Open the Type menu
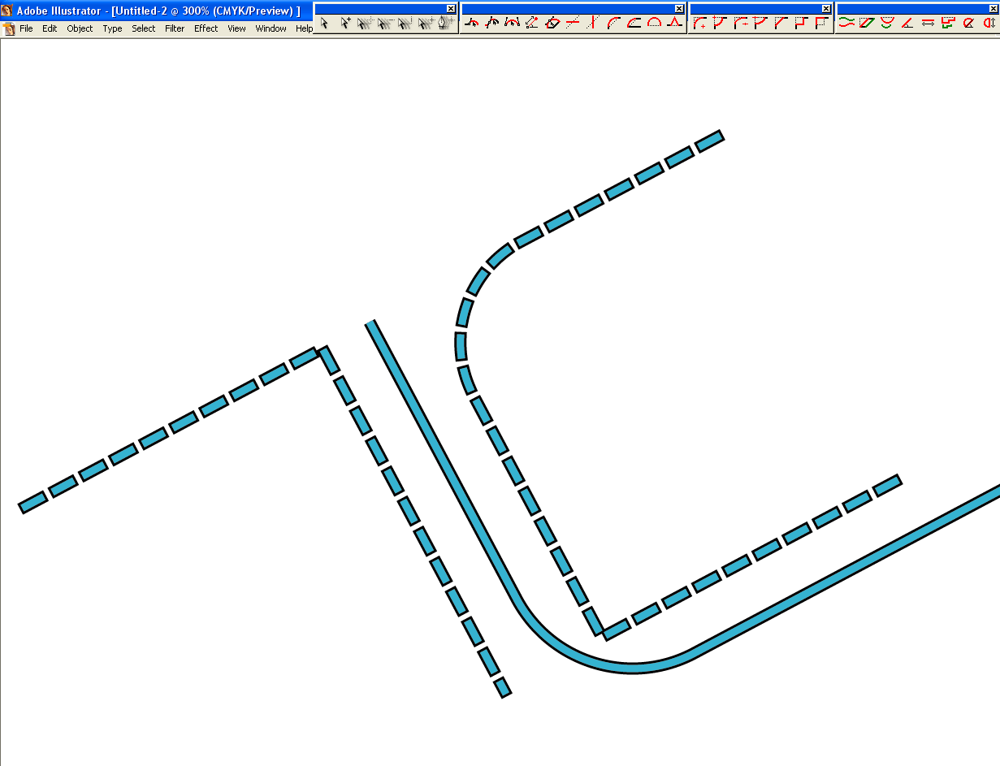1000x766 pixels. (x=112, y=28)
